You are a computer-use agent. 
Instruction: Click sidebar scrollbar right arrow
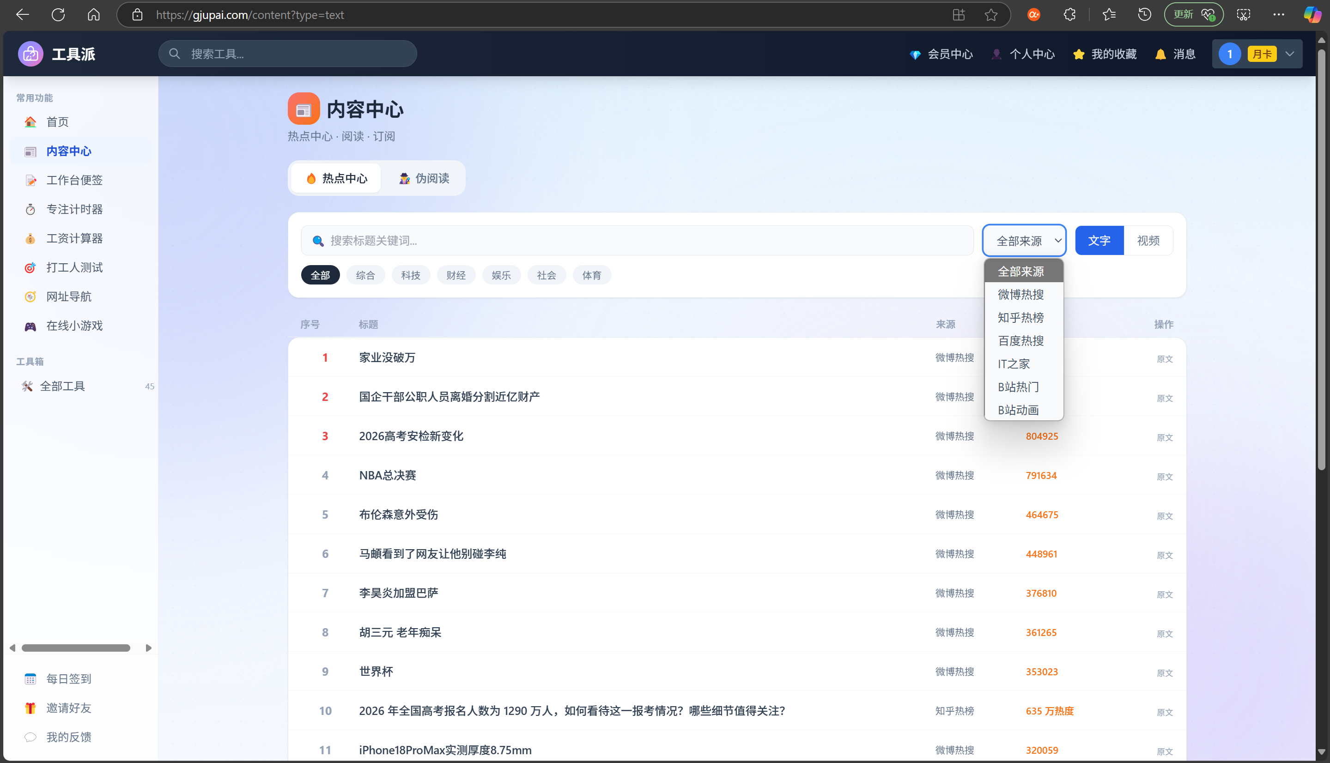pos(148,648)
